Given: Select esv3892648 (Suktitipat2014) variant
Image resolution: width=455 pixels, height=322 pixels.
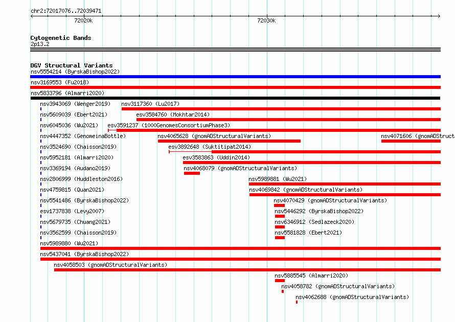Looking at the screenshot, I should click(210, 147).
